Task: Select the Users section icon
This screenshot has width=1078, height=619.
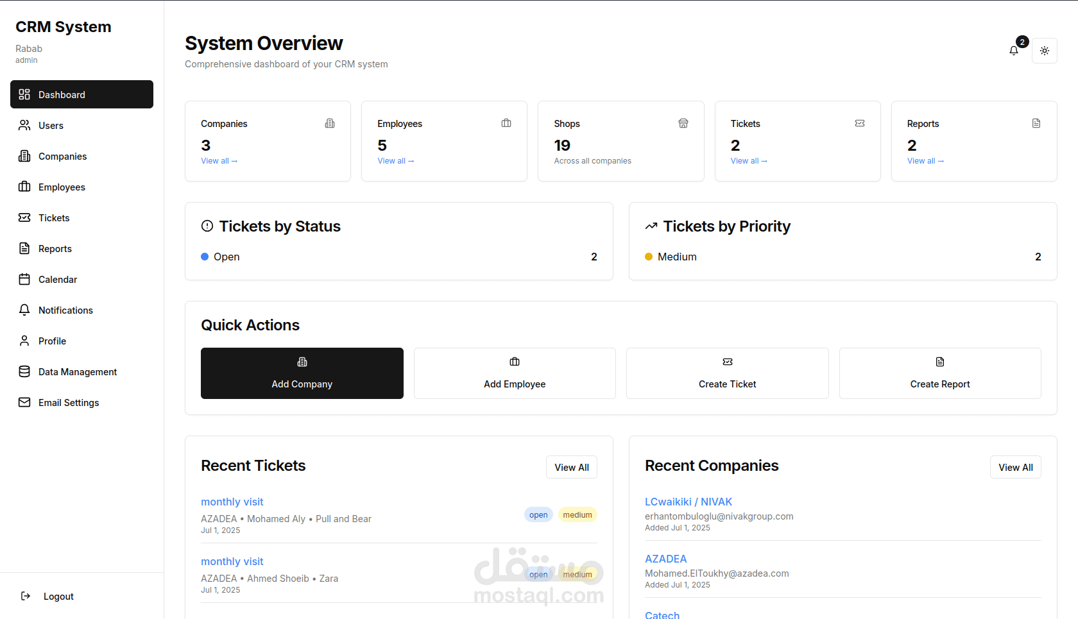Action: 24,125
